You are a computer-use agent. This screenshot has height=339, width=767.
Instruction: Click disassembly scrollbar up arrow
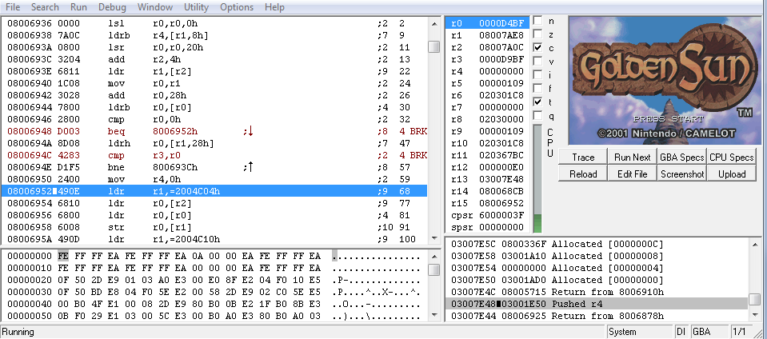[x=433, y=23]
